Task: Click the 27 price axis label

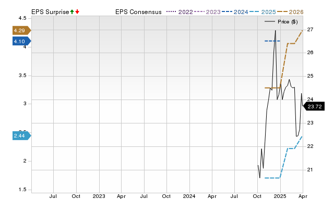Action: point(310,30)
